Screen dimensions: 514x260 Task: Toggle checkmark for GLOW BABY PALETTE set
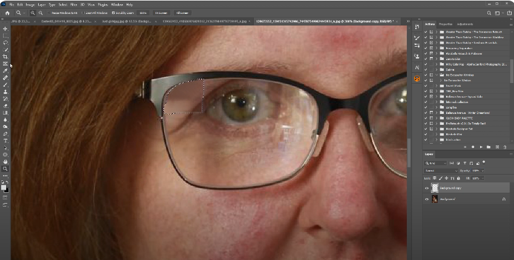(x=426, y=118)
